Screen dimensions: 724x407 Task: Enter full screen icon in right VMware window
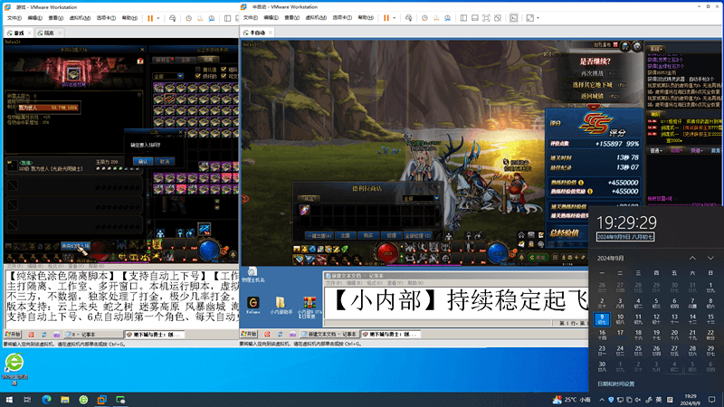coord(486,18)
